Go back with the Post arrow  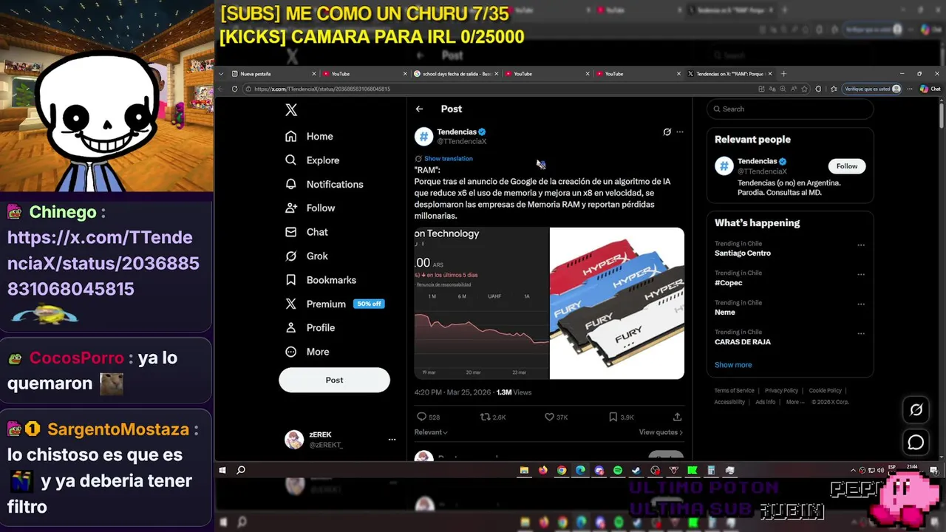pos(419,109)
